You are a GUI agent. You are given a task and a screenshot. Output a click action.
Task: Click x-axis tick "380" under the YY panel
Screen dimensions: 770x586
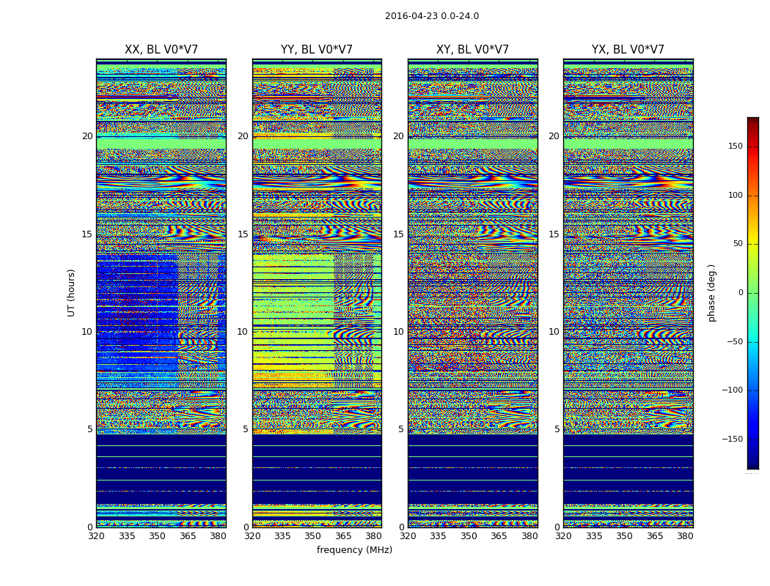[x=374, y=536]
